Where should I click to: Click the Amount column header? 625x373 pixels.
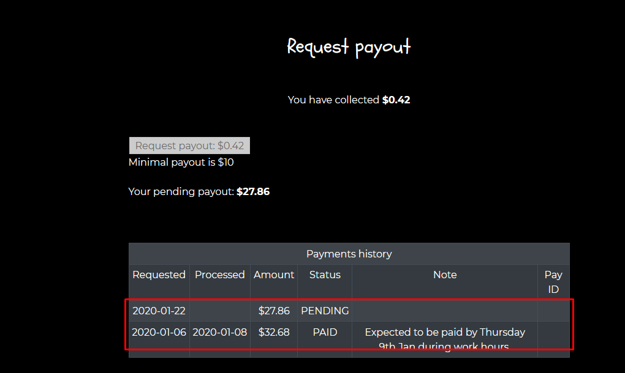tap(273, 275)
